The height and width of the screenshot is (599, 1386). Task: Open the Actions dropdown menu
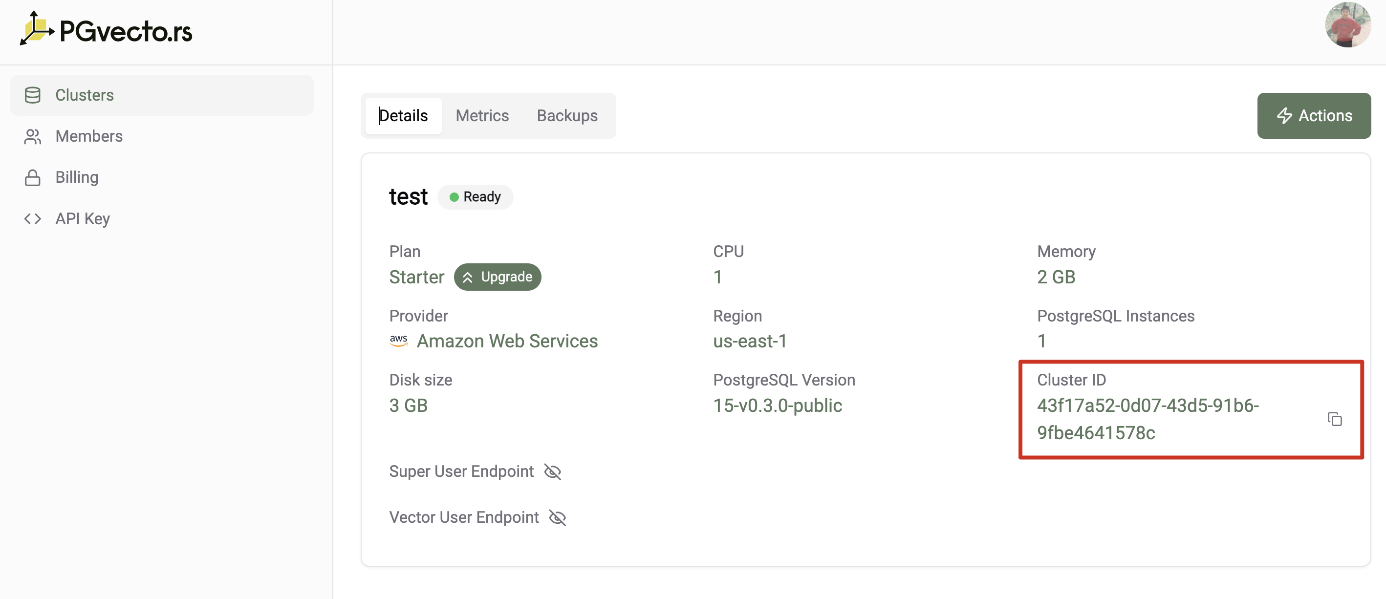[x=1313, y=116]
